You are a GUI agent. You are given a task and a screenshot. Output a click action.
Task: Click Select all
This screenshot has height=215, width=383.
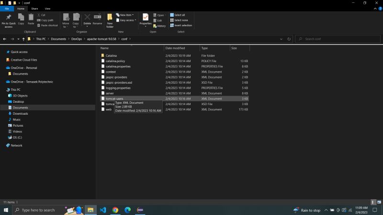178,15
